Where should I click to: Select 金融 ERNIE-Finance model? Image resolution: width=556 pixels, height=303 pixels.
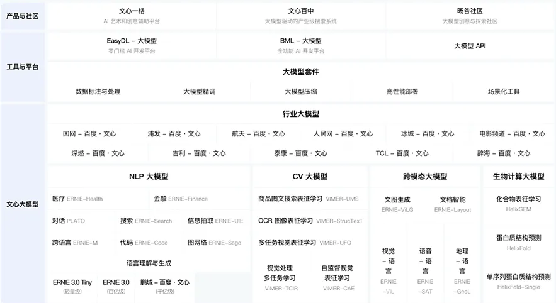tap(181, 199)
